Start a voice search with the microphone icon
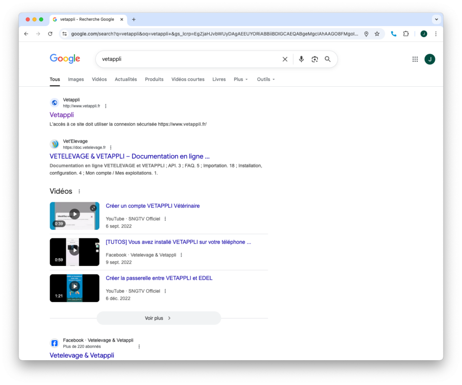Image resolution: width=462 pixels, height=385 pixels. (301, 59)
